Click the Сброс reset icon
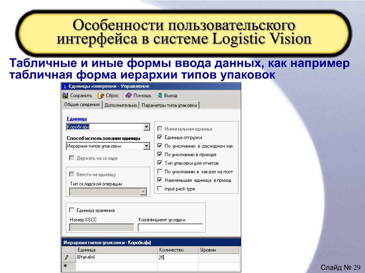 point(101,95)
